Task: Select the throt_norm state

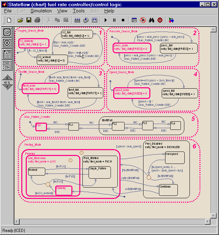Action: (x=41, y=89)
